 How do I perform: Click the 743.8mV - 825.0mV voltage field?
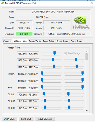tap(28, 101)
